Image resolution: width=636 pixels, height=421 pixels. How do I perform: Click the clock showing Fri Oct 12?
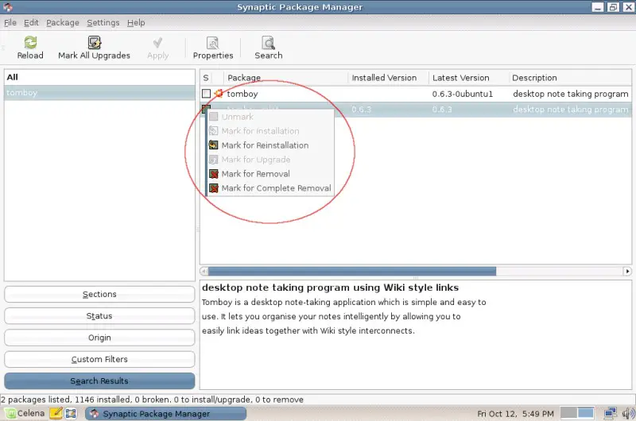(515, 414)
